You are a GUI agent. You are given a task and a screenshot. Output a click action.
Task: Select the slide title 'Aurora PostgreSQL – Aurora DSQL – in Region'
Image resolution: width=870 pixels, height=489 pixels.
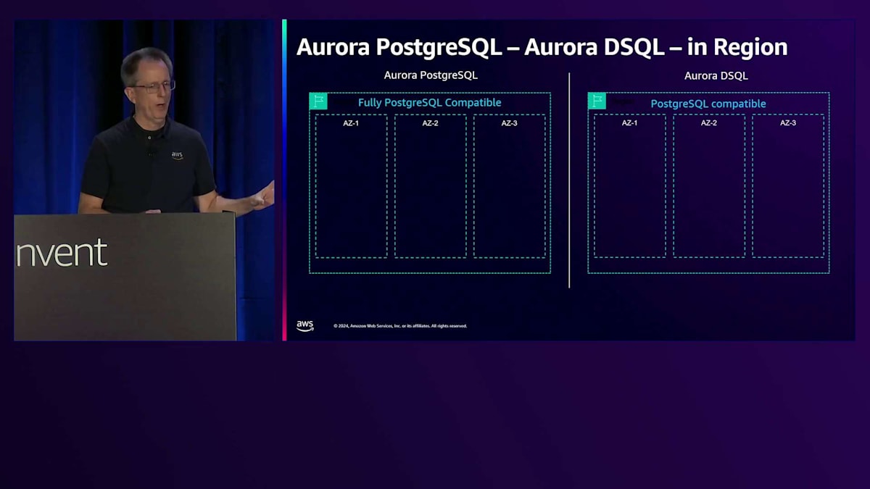542,47
